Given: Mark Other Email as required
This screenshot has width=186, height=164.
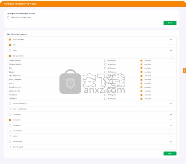Looking at the screenshot, I should (105, 99).
